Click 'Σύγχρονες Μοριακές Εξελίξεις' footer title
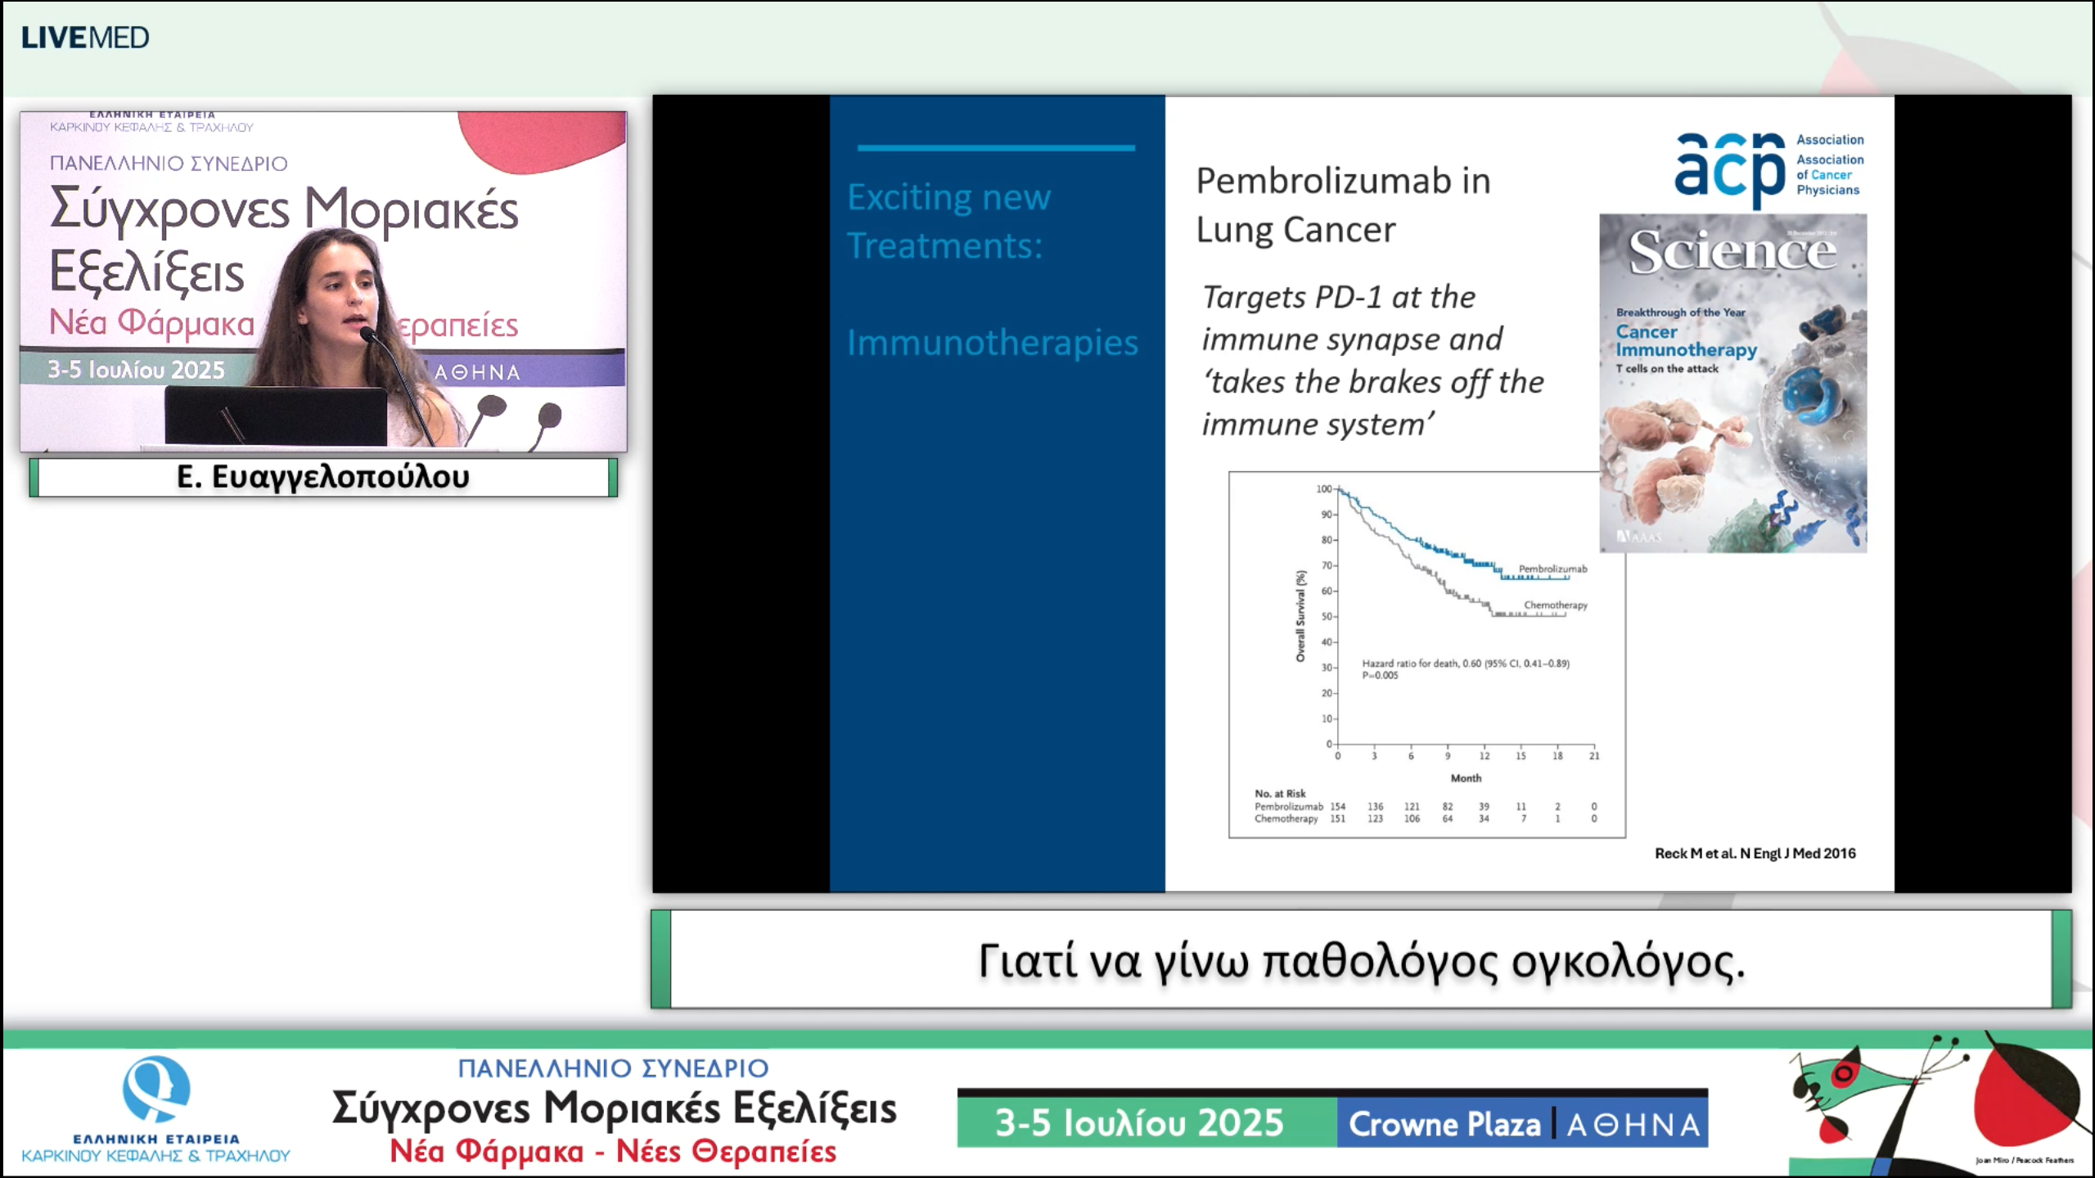The height and width of the screenshot is (1178, 2095). click(614, 1108)
